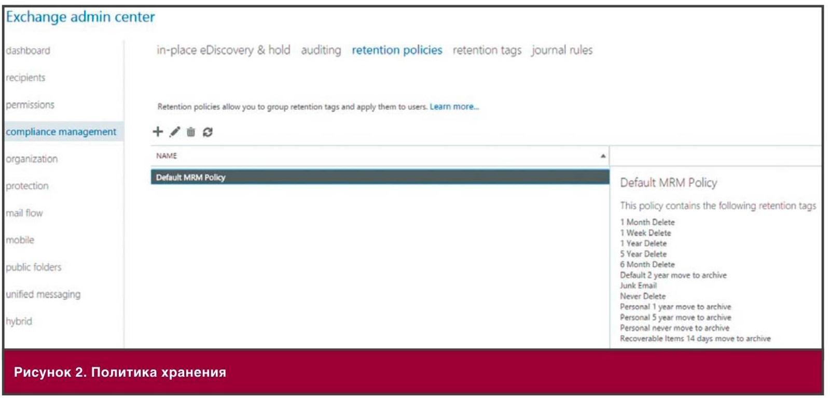The width and height of the screenshot is (830, 398).
Task: Click Default 2 year move to archive
Action: tap(673, 275)
